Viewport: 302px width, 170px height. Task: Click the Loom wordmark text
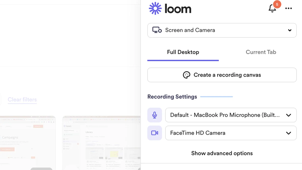click(x=178, y=9)
